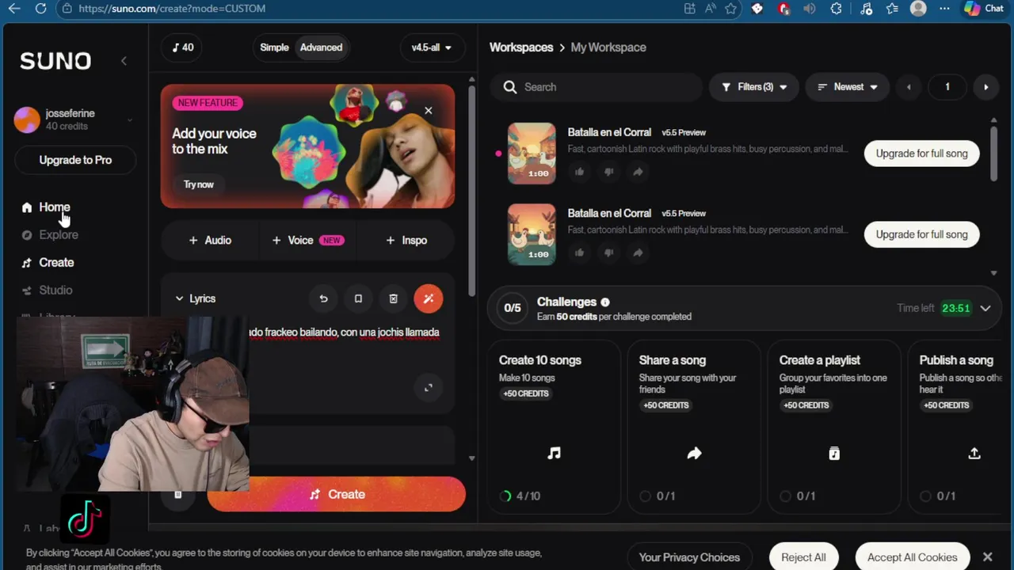This screenshot has height=570, width=1014.
Task: Add a Voice input
Action: click(x=307, y=241)
